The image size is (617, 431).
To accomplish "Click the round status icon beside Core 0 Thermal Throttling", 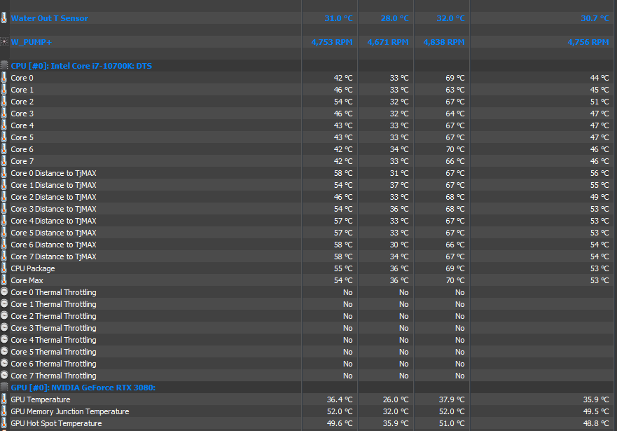I will click(4, 292).
